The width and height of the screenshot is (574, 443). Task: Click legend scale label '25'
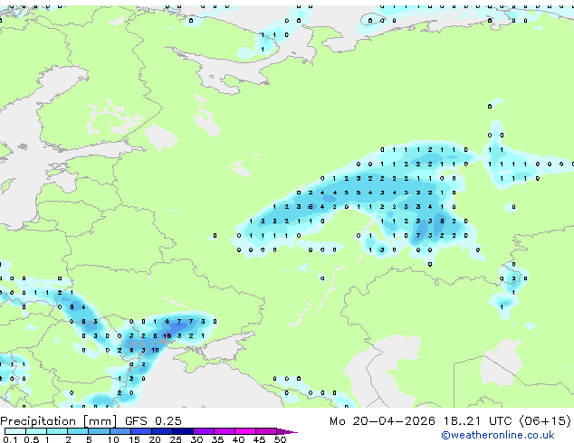click(x=176, y=439)
